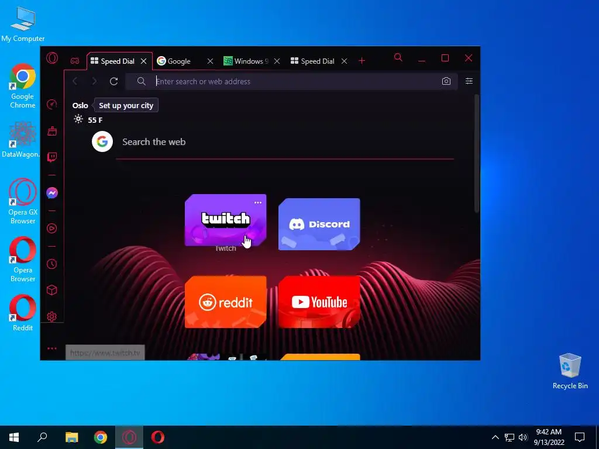
Task: Open network icon in system tray
Action: click(x=510, y=437)
